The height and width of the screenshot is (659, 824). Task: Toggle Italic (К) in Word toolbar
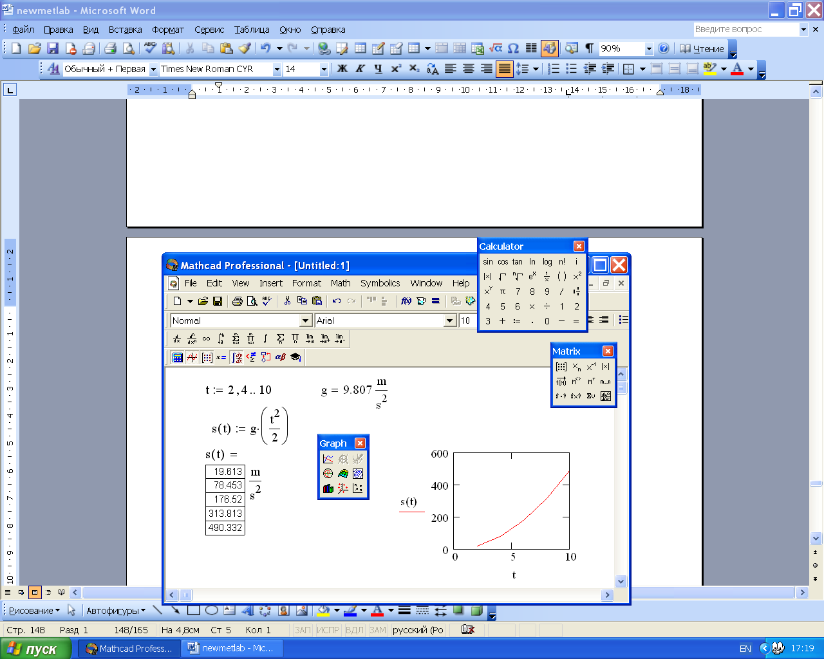point(360,69)
